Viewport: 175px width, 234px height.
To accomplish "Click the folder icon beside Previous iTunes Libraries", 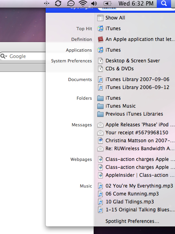I will (100, 114).
